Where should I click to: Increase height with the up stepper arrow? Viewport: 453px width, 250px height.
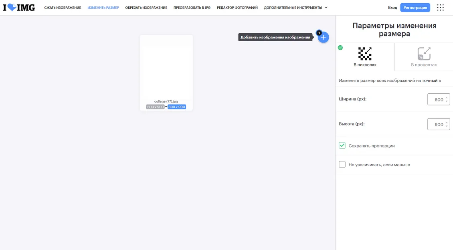(447, 123)
